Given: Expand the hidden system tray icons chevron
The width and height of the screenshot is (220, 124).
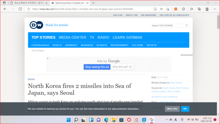Looking at the screenshot, I should [x=166, y=120].
